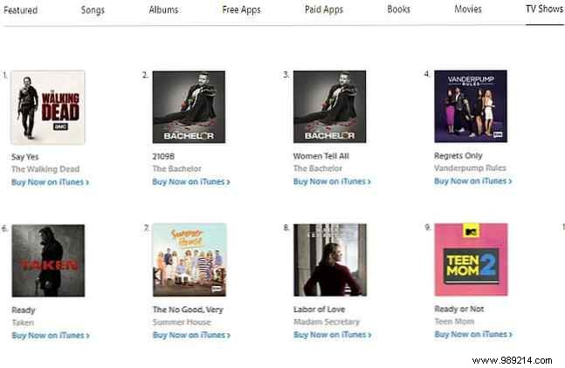The image size is (565, 368).
Task: Open the Ready or Not episode title
Action: tap(458, 309)
